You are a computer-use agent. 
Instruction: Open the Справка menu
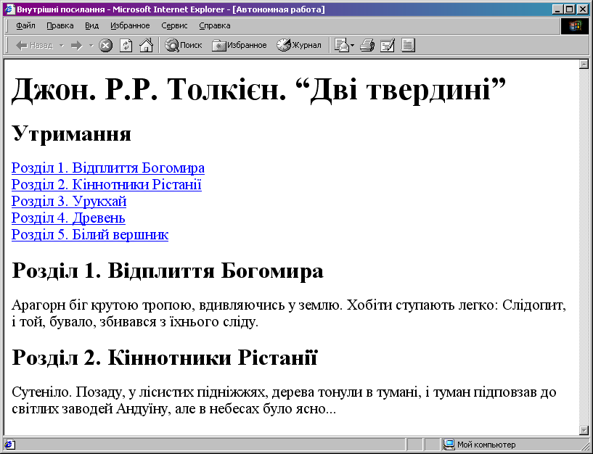pos(214,25)
